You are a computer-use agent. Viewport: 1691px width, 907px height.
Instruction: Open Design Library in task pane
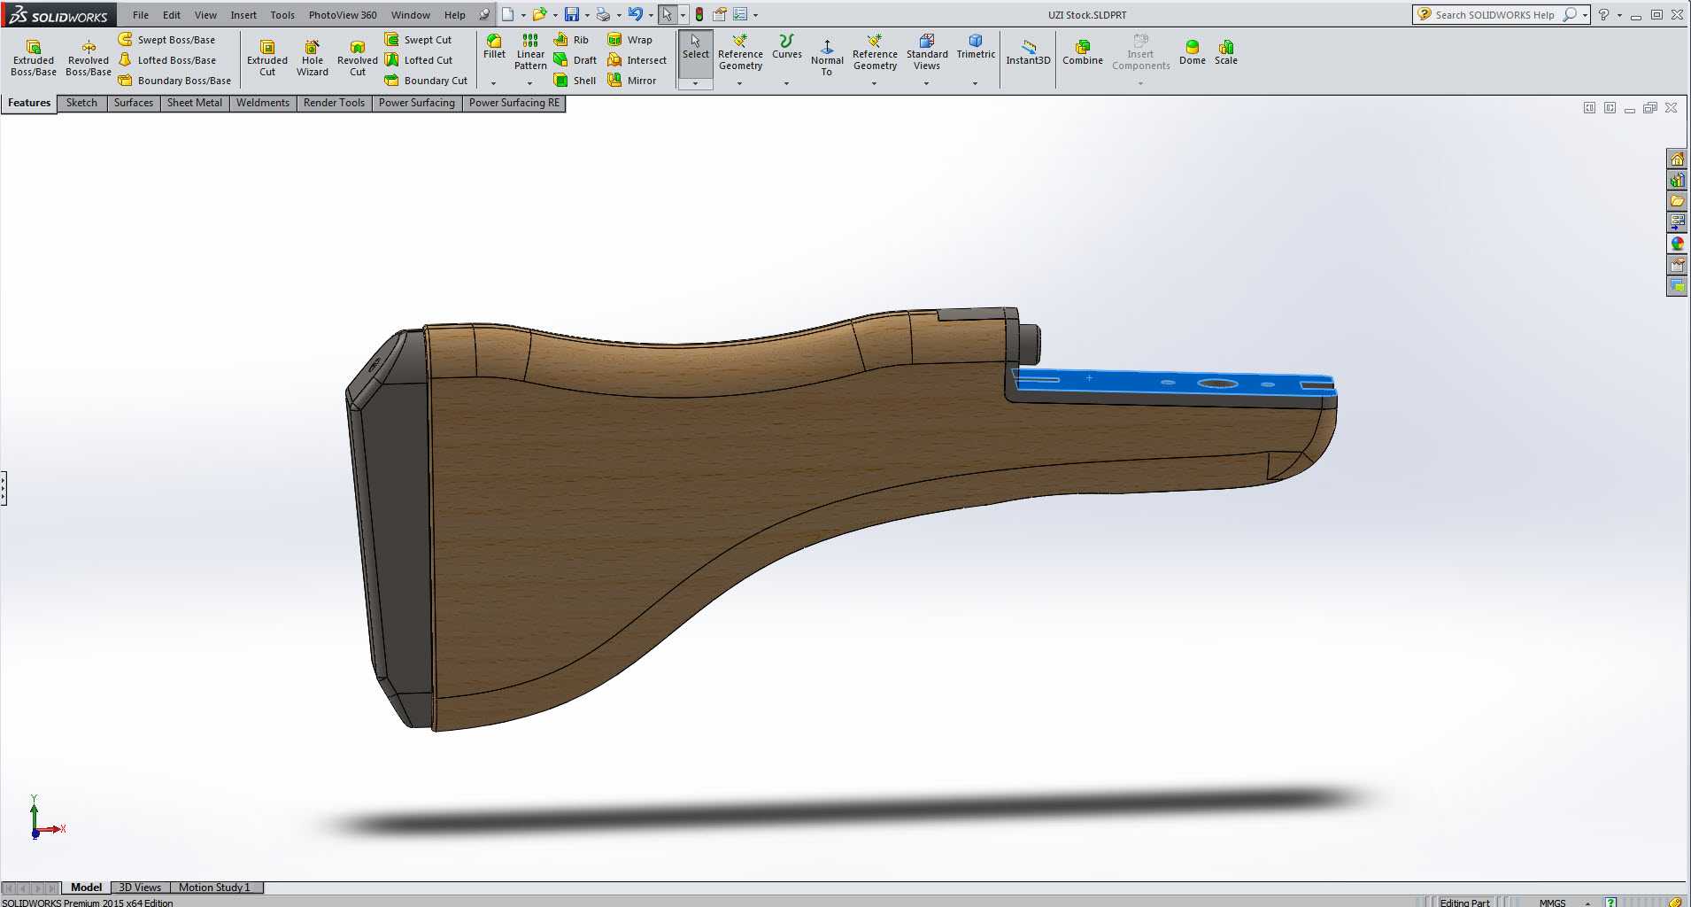click(1677, 181)
